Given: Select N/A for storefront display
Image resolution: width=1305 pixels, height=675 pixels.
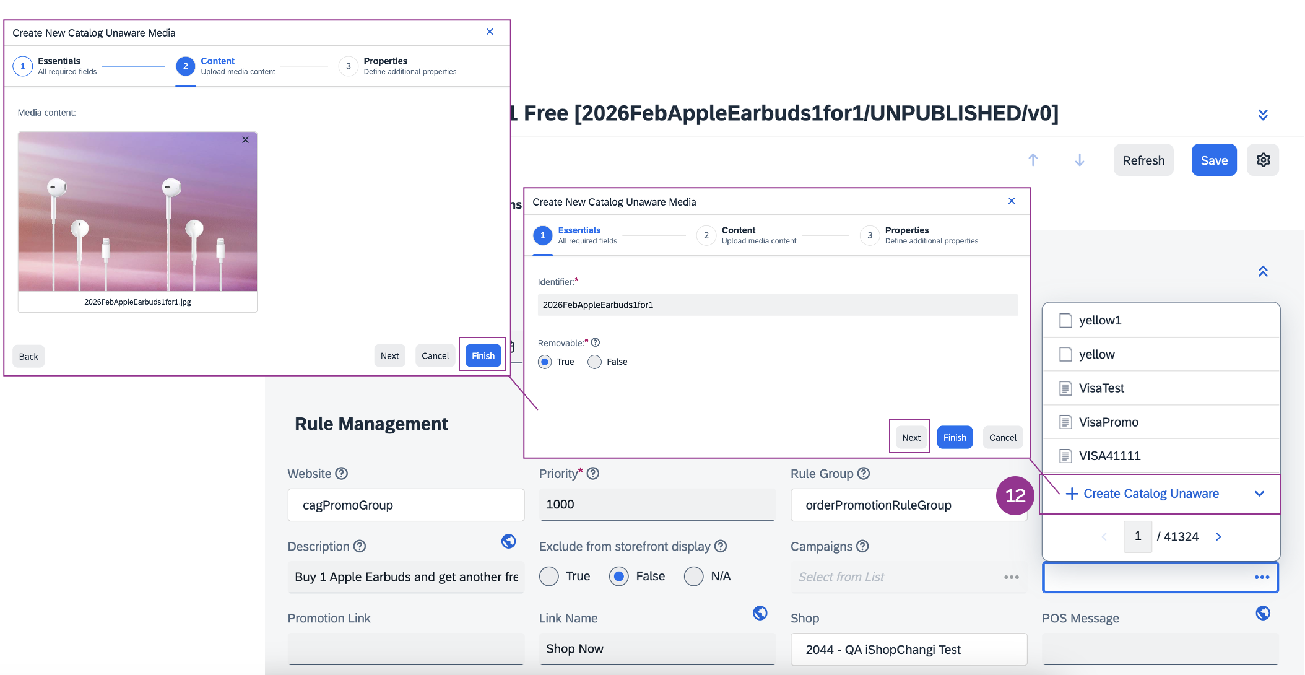Looking at the screenshot, I should 693,577.
